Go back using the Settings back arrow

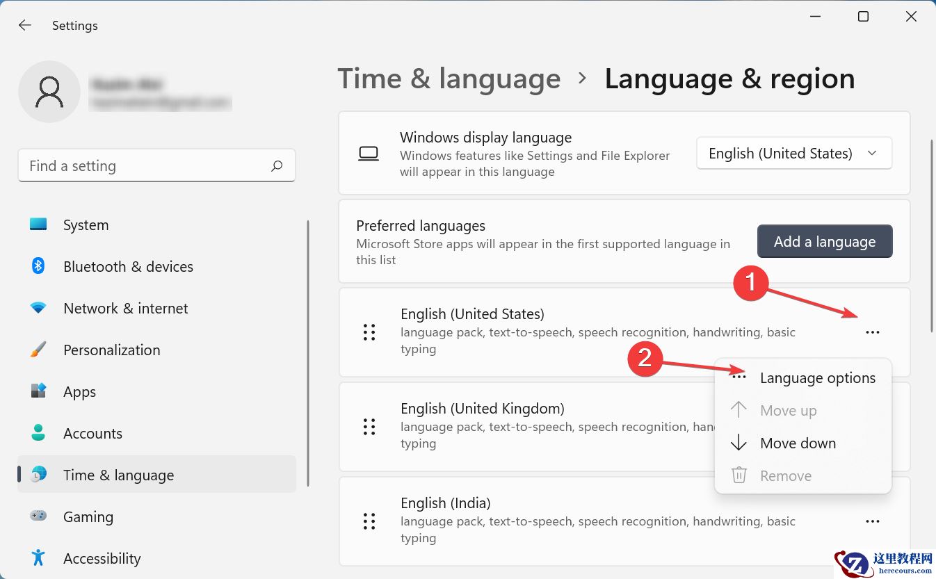[25, 26]
